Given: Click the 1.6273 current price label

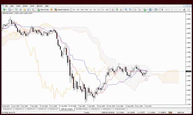Looking at the screenshot, I should pos(188,71).
